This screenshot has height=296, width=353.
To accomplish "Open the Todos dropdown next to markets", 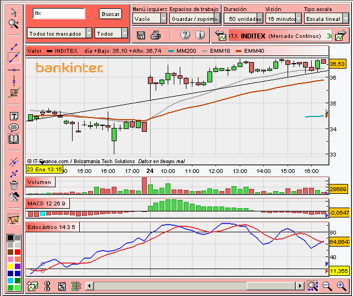I will point(111,33).
